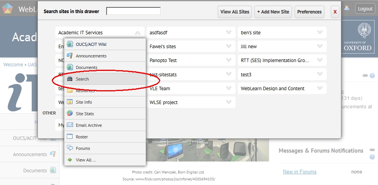Image resolution: width=378 pixels, height=185 pixels.
Task: Click the View All Sites button
Action: (x=235, y=12)
